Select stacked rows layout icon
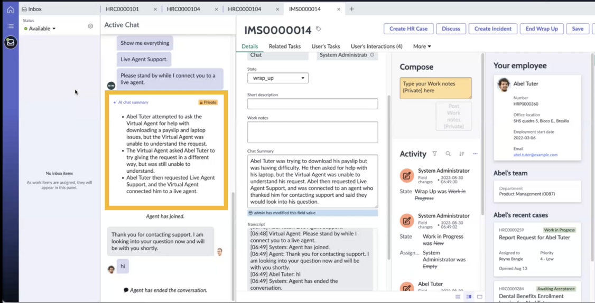 coord(458,297)
